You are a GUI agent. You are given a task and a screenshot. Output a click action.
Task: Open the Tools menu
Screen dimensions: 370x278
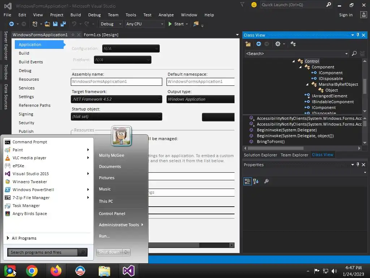click(131, 15)
